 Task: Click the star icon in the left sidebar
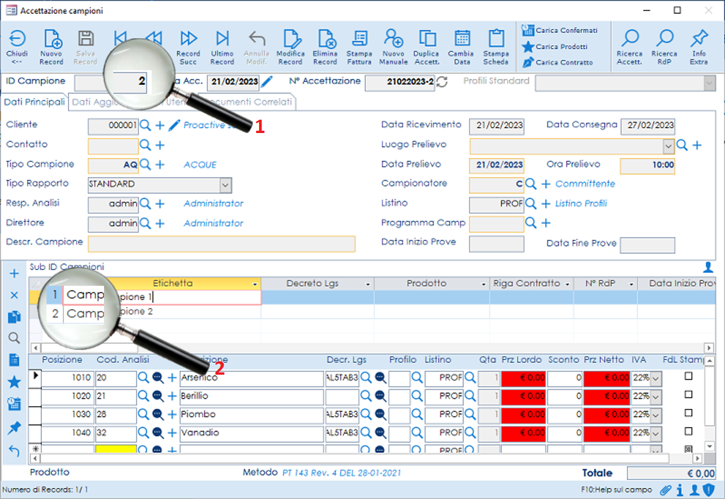coord(14,382)
